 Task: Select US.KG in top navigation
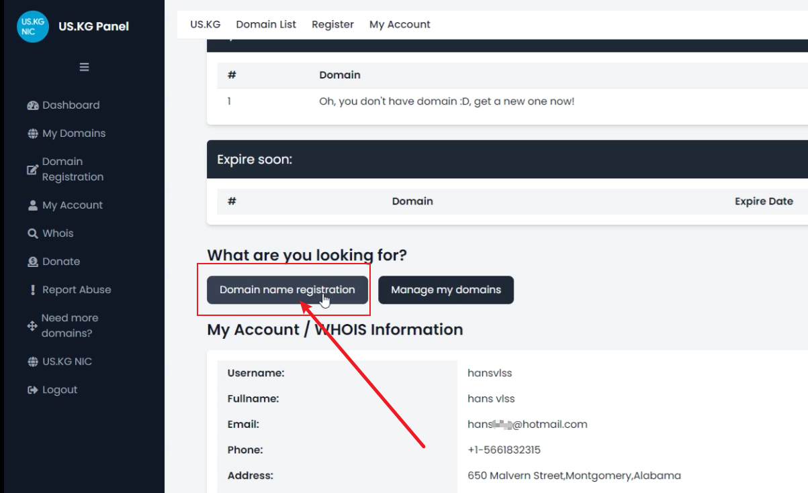(x=205, y=24)
